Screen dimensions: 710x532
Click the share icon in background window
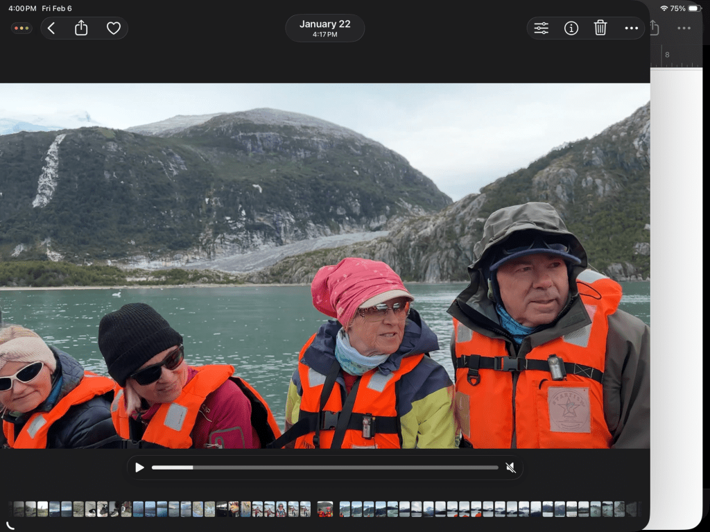click(x=655, y=28)
